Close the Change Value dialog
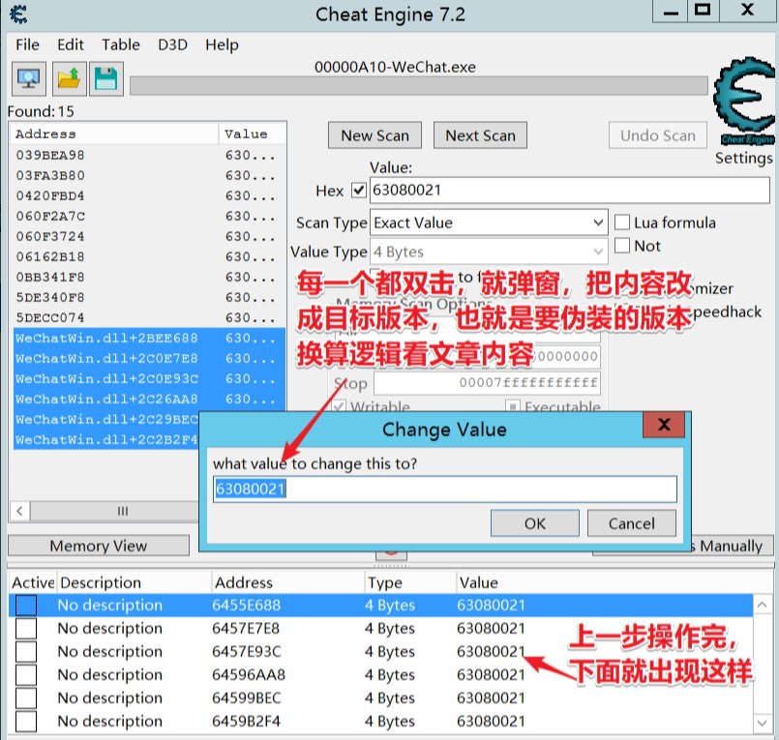Image resolution: width=779 pixels, height=740 pixels. click(x=663, y=426)
